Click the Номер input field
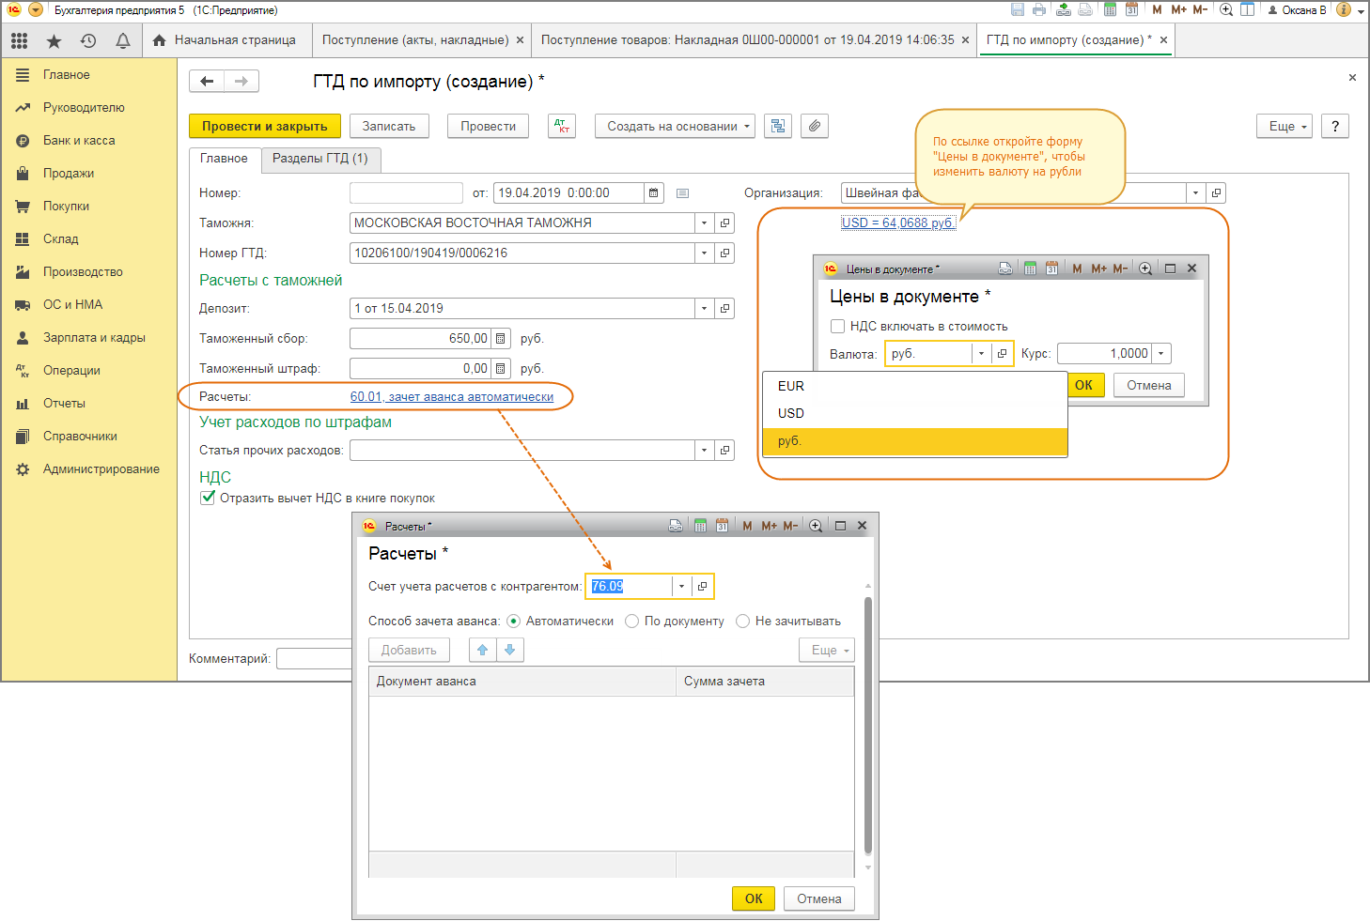Screen dimensions: 1370x921 click(406, 192)
